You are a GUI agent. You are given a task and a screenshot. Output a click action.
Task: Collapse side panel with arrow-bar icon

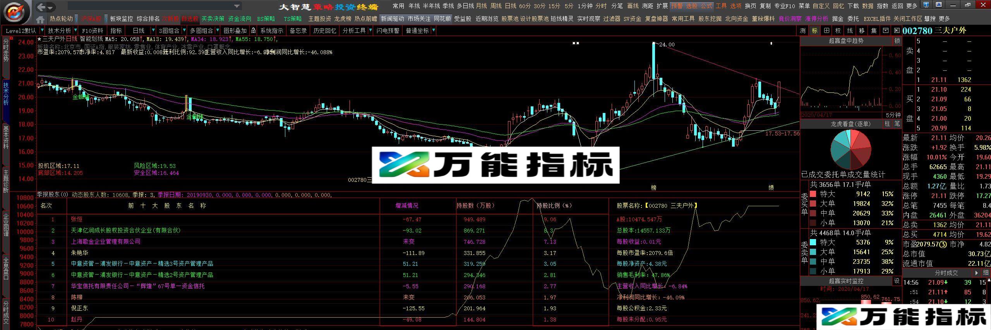[x=897, y=31]
